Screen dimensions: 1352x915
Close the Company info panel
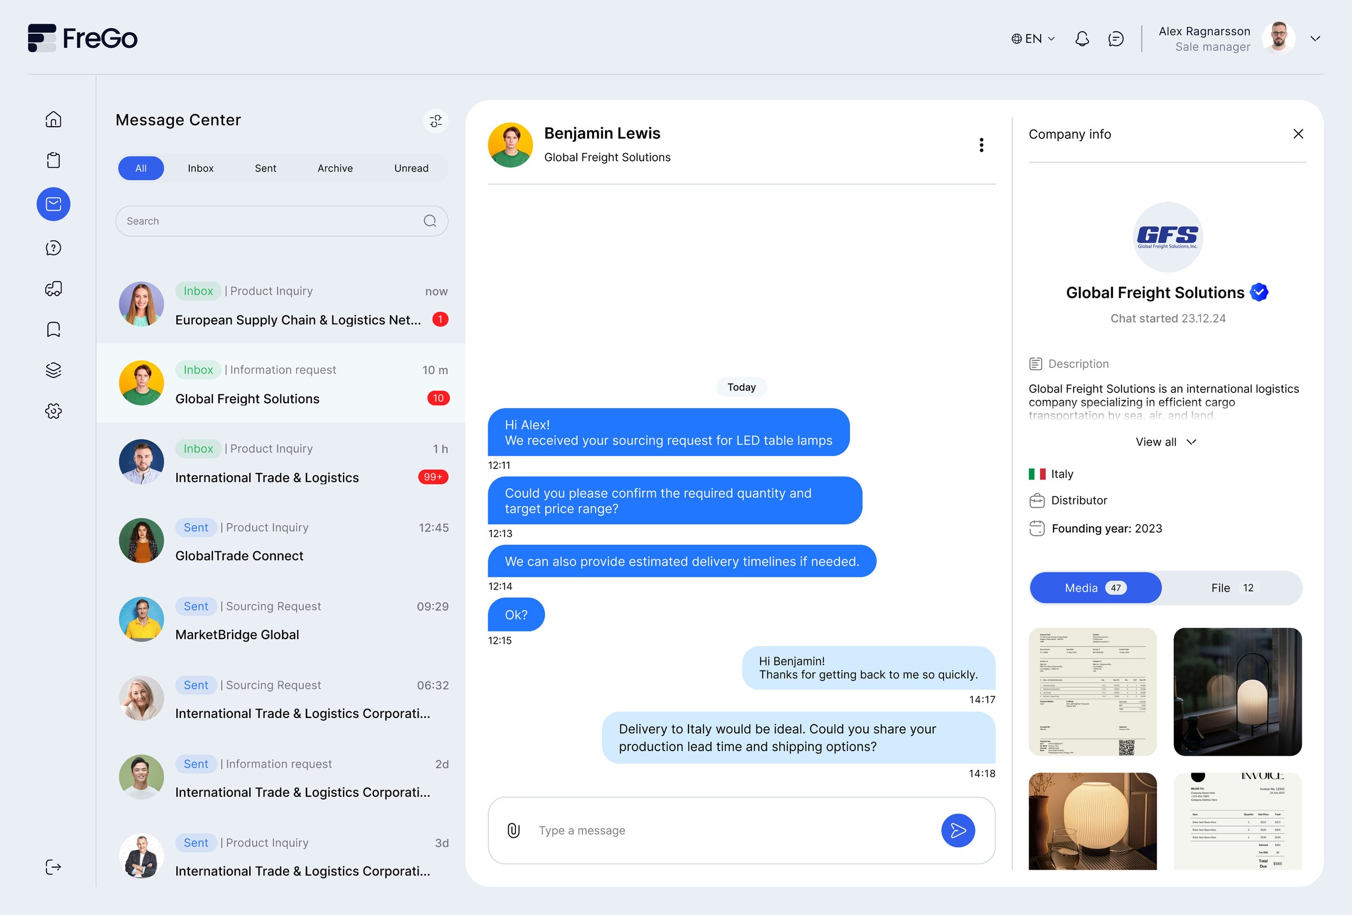point(1298,134)
